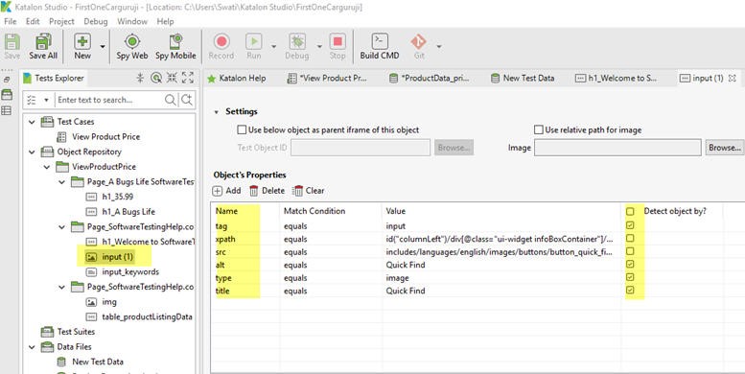Click the Git toolbar icon
Screen dimensions: 745x374
coord(419,42)
